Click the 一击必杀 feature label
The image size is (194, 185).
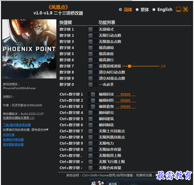coord(106,84)
